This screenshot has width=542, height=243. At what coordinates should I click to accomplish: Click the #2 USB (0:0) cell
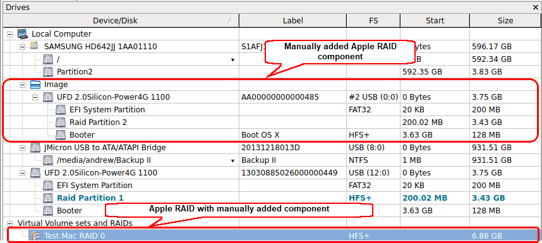pos(373,97)
